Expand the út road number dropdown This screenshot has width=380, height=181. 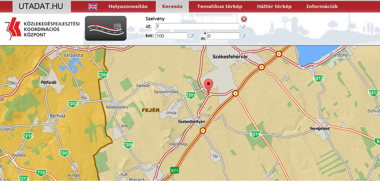tap(243, 27)
